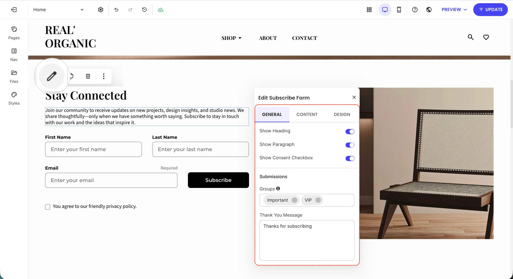Image resolution: width=513 pixels, height=279 pixels.
Task: Click the chair image
Action: click(426, 163)
